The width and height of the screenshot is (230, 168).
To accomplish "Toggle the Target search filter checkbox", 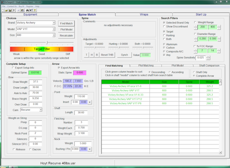I will 164,32.
